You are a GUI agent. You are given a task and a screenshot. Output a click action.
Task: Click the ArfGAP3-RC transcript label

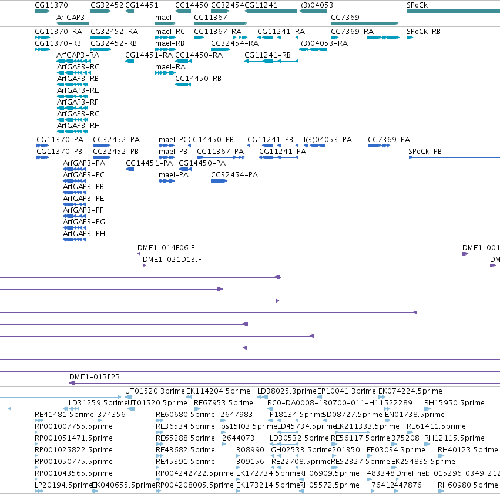pos(78,67)
